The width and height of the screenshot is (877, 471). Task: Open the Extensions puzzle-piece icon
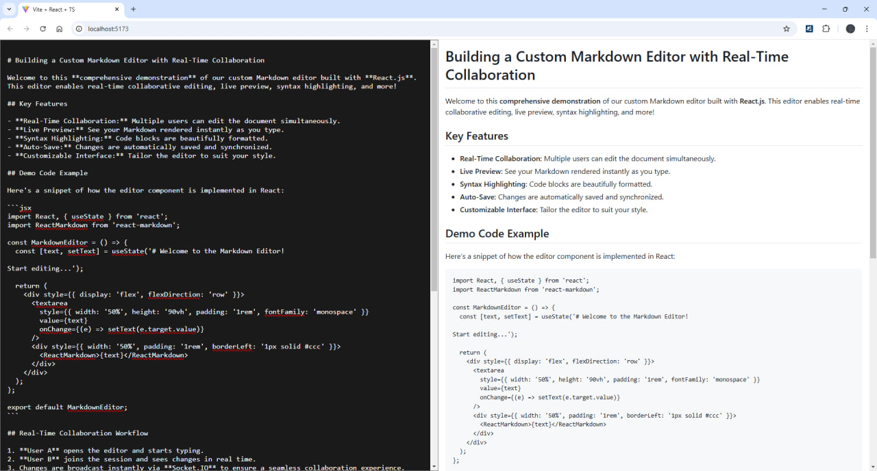click(826, 29)
